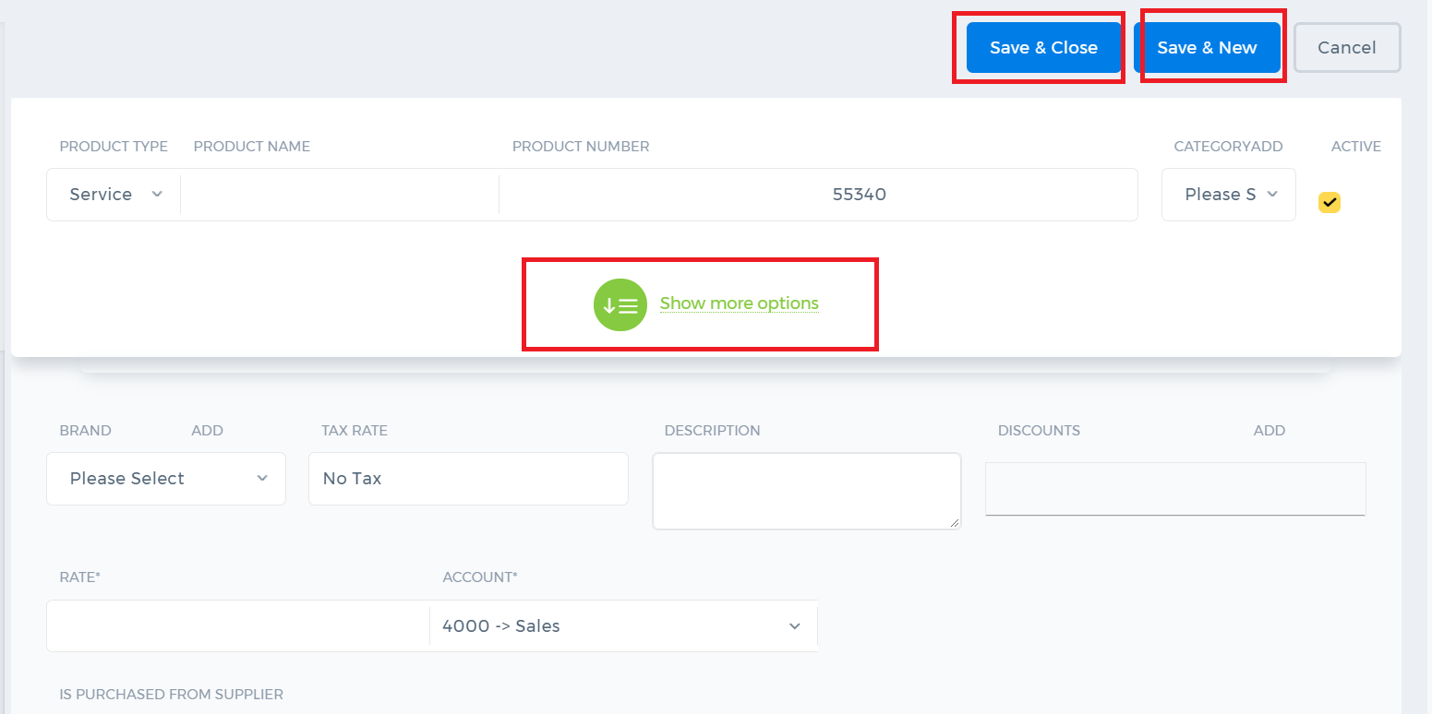Open the Account 4000 Sales dropdown

(623, 626)
